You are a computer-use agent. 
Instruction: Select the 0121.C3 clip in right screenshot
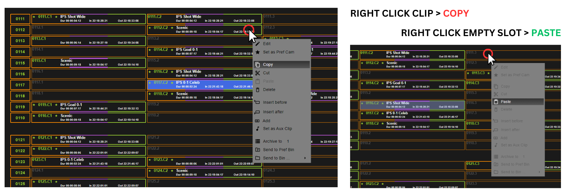click(478, 165)
